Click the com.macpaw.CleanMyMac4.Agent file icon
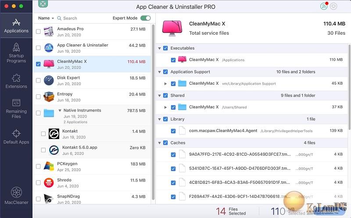Screen dimensions: 351x218 pos(182,130)
